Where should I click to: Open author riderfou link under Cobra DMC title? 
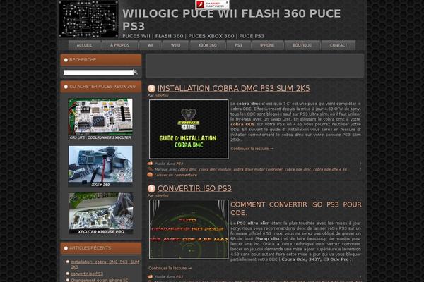(161, 96)
